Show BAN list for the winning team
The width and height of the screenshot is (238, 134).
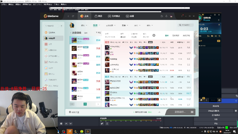click(x=151, y=77)
